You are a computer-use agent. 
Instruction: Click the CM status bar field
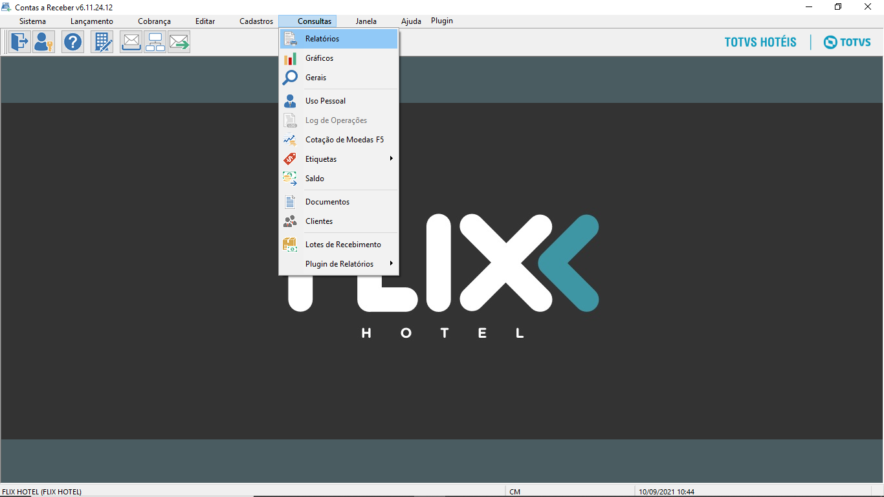coord(515,492)
